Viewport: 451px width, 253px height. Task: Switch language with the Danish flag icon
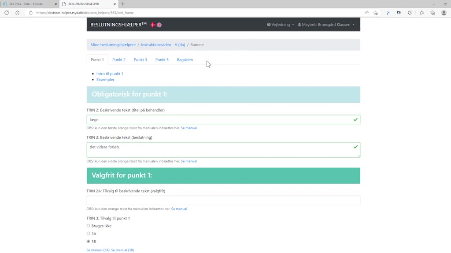tap(153, 25)
